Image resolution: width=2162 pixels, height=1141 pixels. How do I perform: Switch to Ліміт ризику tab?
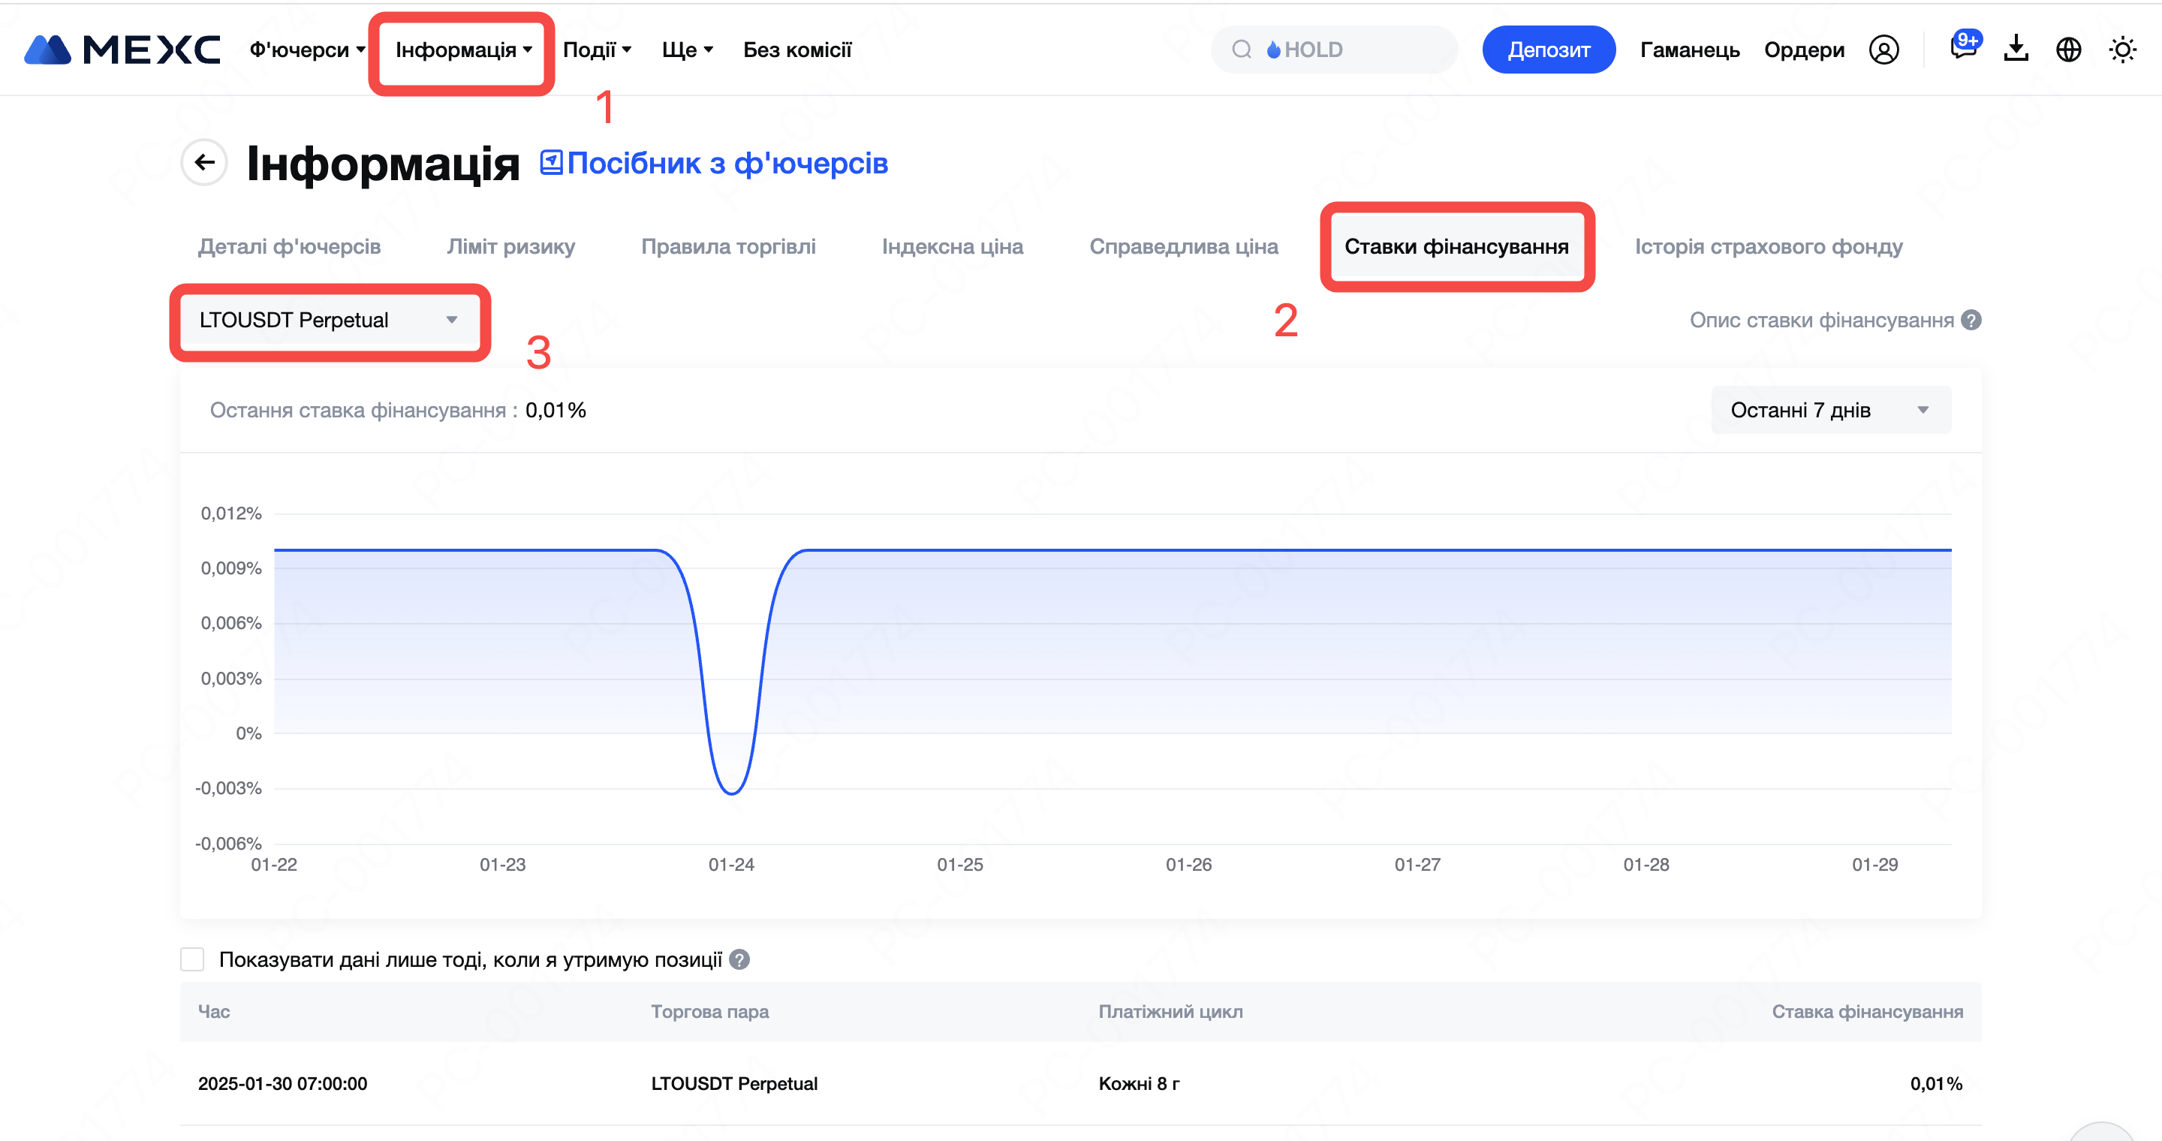510,247
